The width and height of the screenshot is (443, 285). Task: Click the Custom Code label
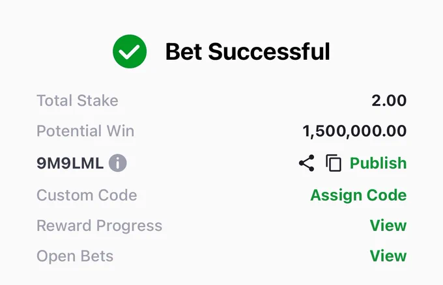(x=87, y=195)
